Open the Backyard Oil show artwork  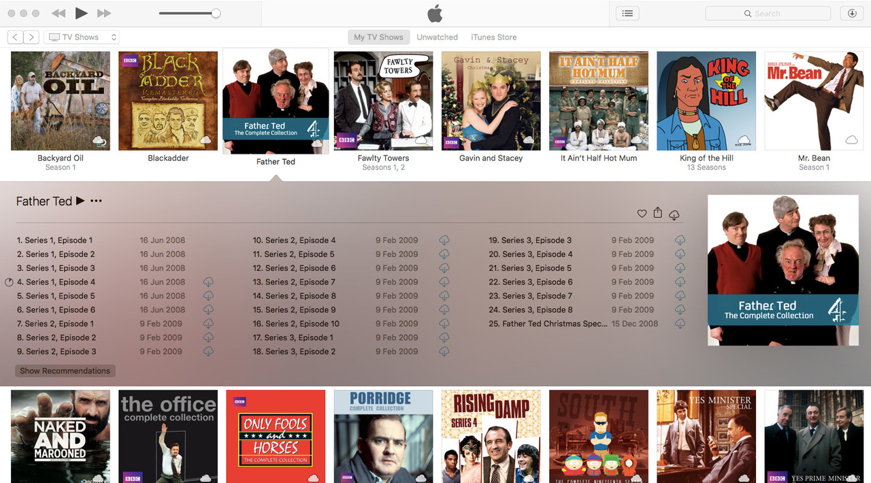pos(61,101)
